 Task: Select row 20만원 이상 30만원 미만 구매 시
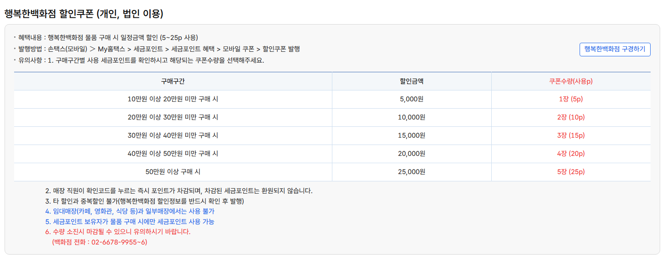click(x=332, y=117)
